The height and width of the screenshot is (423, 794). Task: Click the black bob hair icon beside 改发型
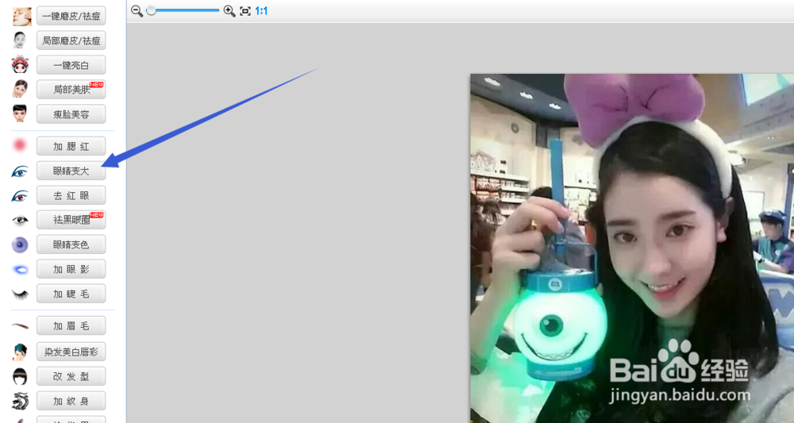pyautogui.click(x=20, y=376)
